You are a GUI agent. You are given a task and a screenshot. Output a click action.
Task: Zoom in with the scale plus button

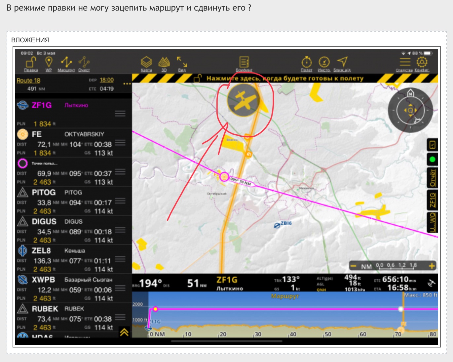(x=432, y=266)
